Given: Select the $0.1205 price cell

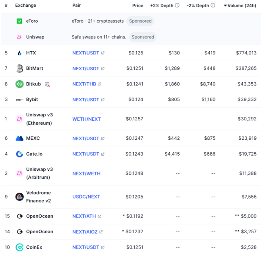Looking at the screenshot, I should 134,197.
